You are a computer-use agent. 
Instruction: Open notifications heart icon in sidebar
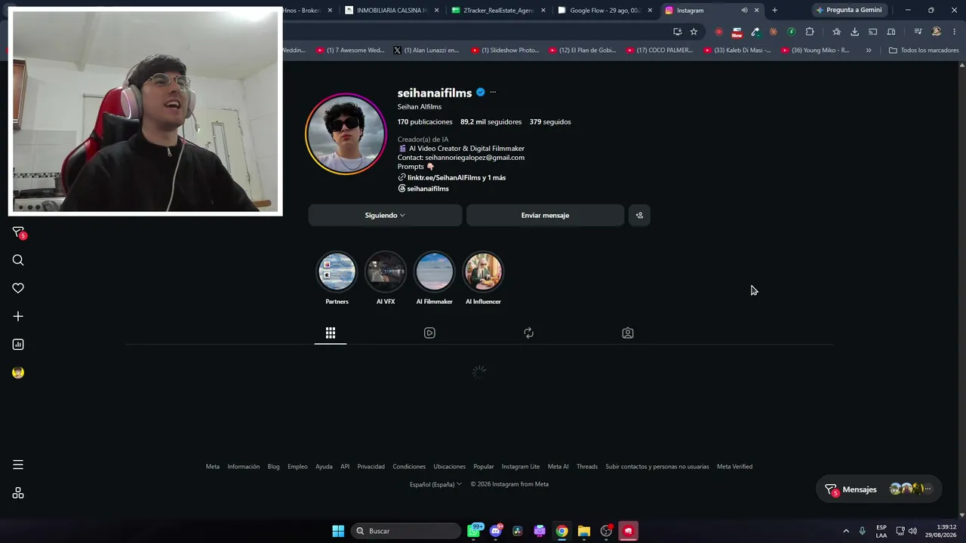(x=18, y=288)
